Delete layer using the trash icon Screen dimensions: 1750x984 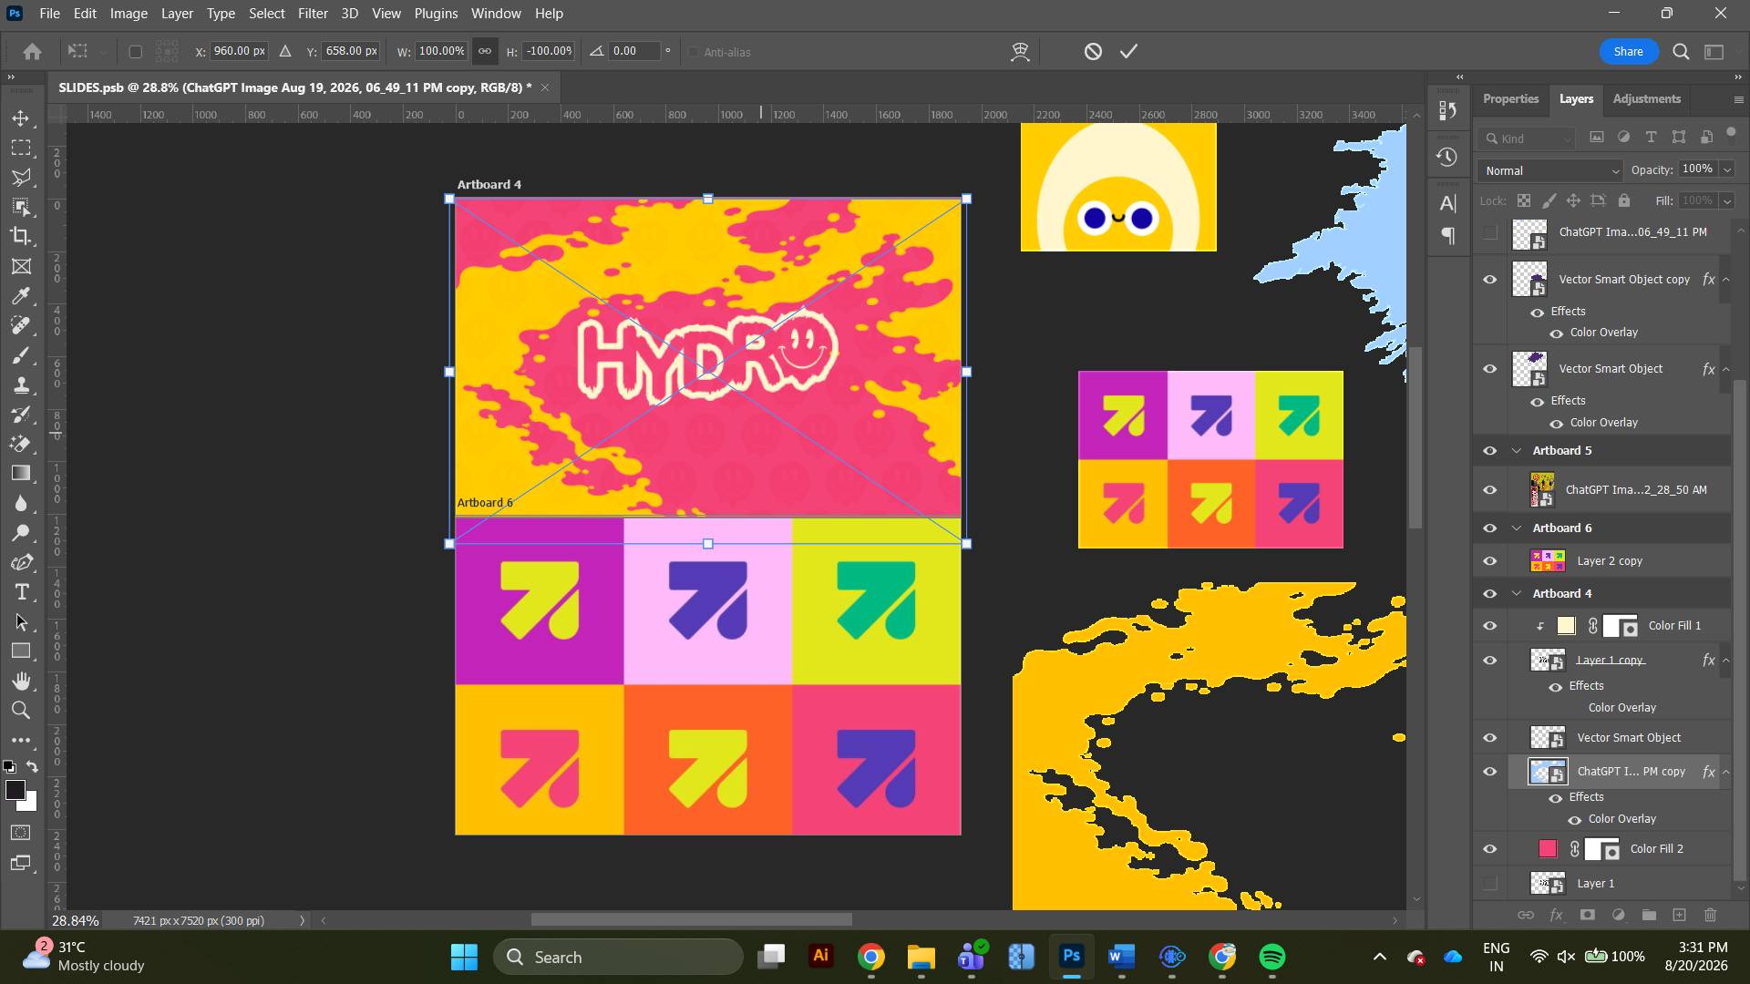click(1710, 915)
